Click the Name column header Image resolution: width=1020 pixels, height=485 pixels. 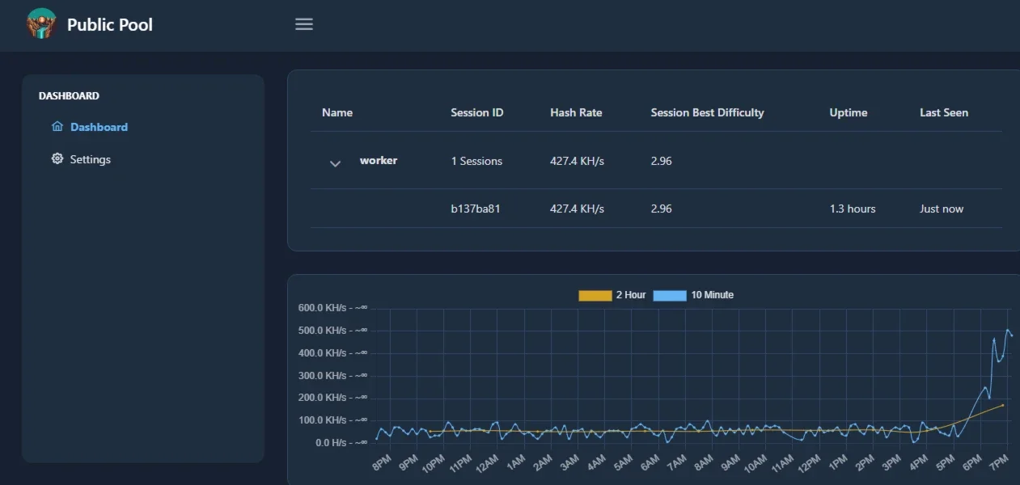point(337,112)
